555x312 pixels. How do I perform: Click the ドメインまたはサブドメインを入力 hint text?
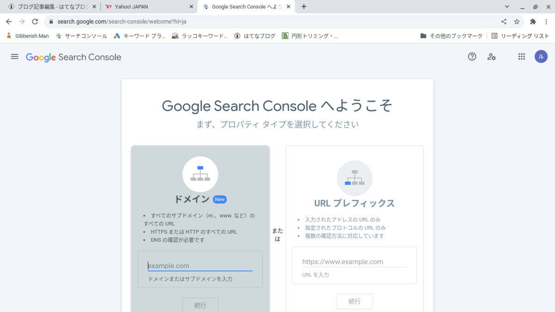tap(190, 279)
